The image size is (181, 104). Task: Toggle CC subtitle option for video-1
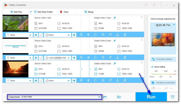click(41, 35)
